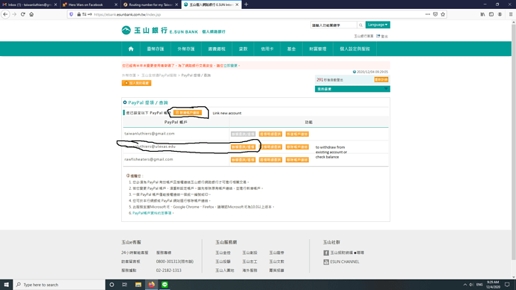The image size is (516, 290).
Task: Click last orange button in utexas.edu row
Action: pos(297,147)
